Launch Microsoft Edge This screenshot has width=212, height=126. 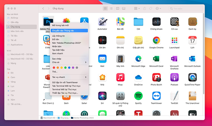point(138,59)
